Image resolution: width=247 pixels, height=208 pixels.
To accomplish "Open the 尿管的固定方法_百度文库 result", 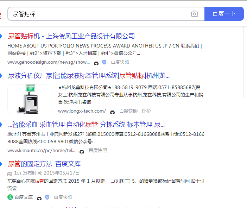I will 44,164.
